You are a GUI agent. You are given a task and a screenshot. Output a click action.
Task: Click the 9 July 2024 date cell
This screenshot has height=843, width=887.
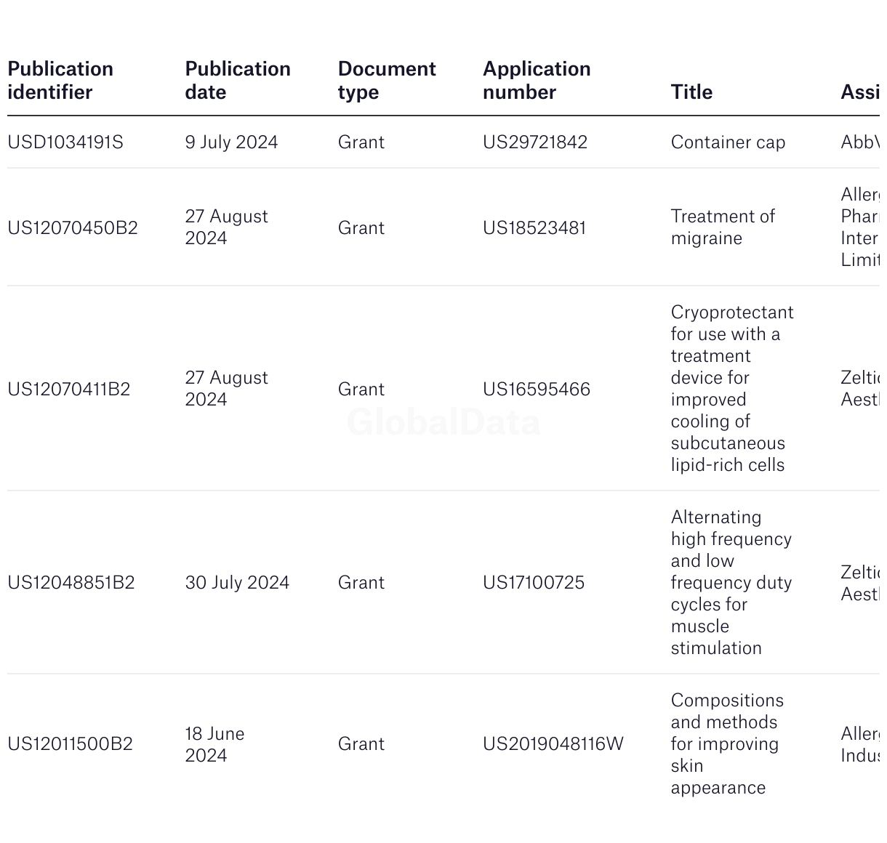(231, 142)
